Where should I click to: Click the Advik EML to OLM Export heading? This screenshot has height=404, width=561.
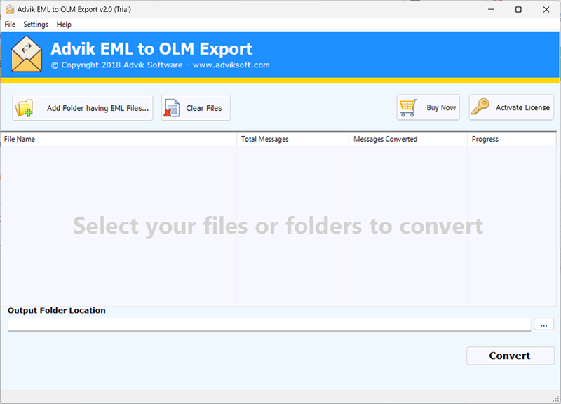coord(151,49)
